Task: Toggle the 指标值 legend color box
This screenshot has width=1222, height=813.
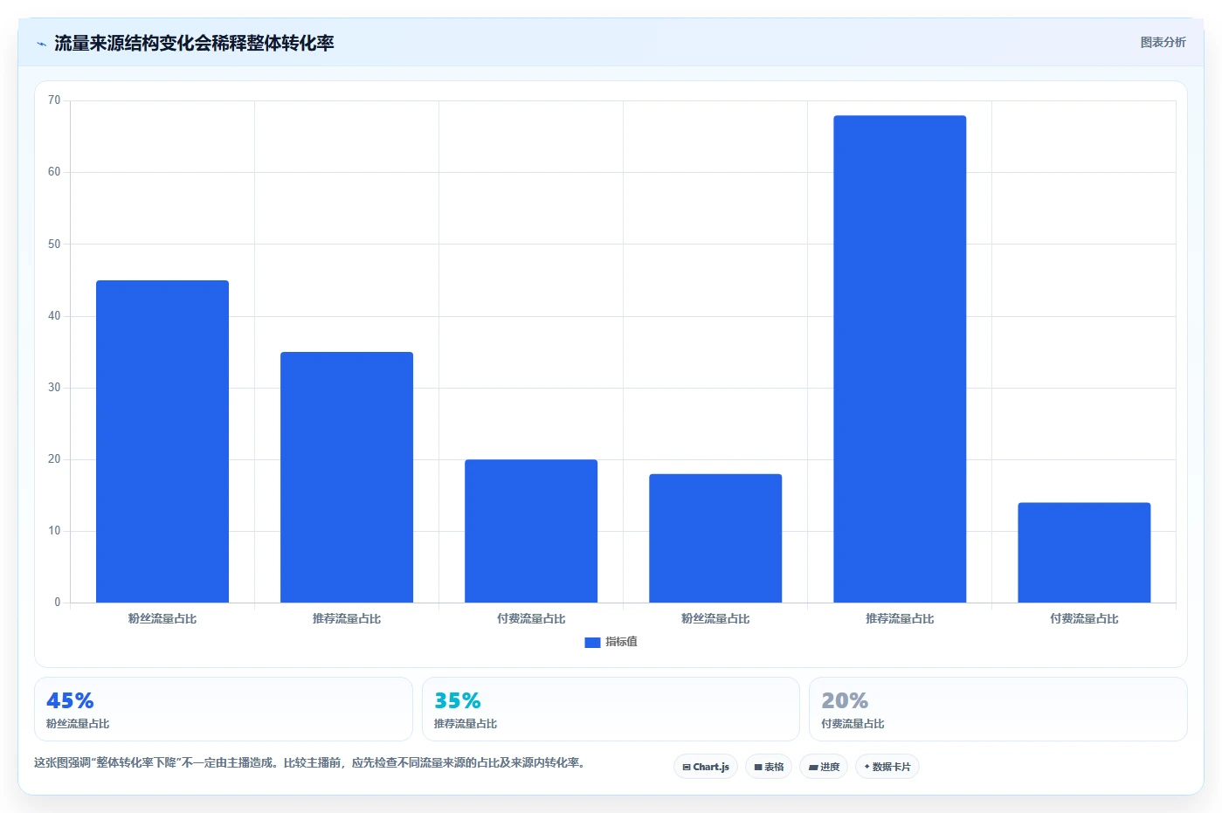Action: (592, 642)
